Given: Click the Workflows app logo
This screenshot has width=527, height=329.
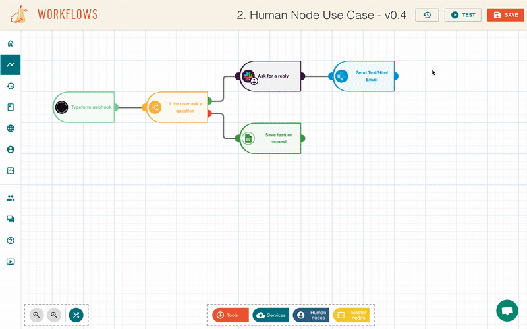Looking at the screenshot, I should coord(19,14).
